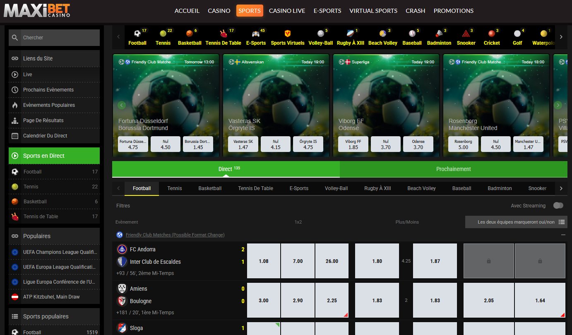Open ATP Kitzbuhel, Main Draw link

pyautogui.click(x=54, y=296)
